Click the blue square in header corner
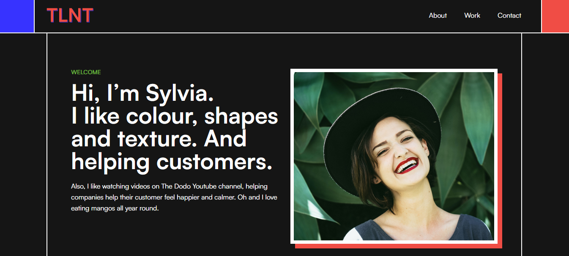 17,16
